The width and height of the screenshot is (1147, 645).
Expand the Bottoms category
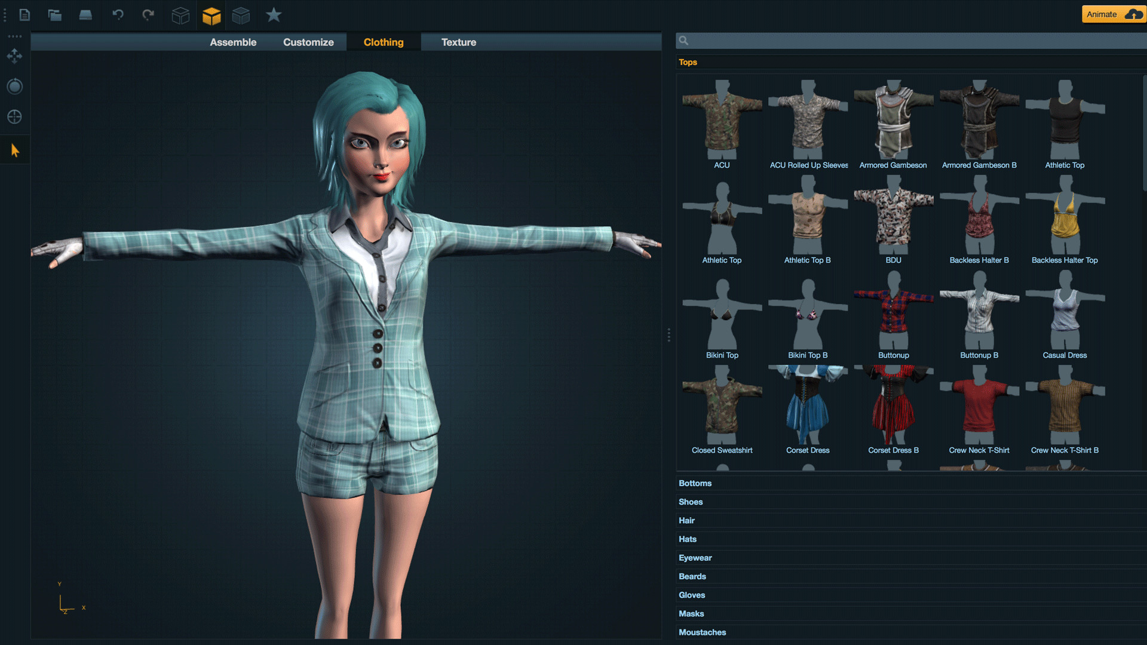(x=695, y=483)
